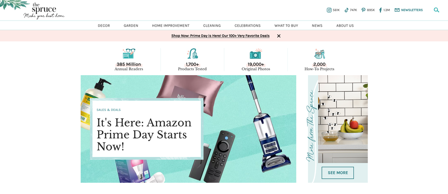
Task: Follow the Shop Now Prime Day deals link
Action: [220, 36]
